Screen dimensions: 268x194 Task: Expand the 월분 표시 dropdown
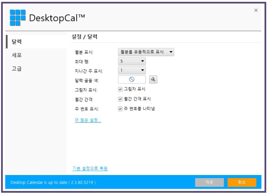tap(146, 52)
